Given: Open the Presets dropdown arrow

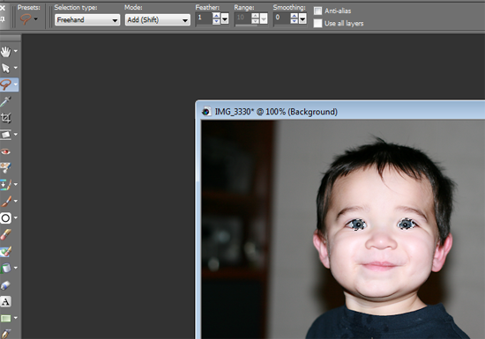Looking at the screenshot, I should [36, 19].
